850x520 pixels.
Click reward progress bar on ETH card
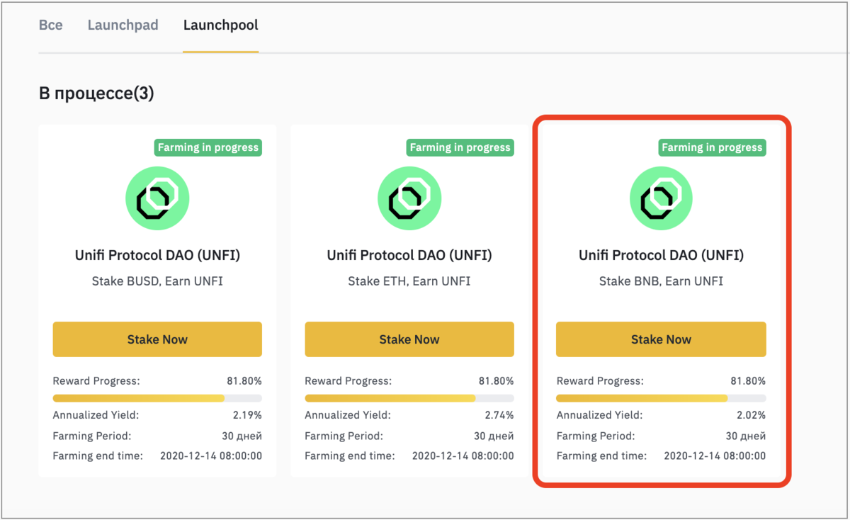[x=409, y=398]
